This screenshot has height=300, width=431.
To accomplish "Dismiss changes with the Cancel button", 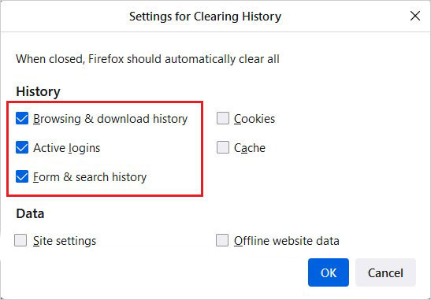I will [x=385, y=272].
